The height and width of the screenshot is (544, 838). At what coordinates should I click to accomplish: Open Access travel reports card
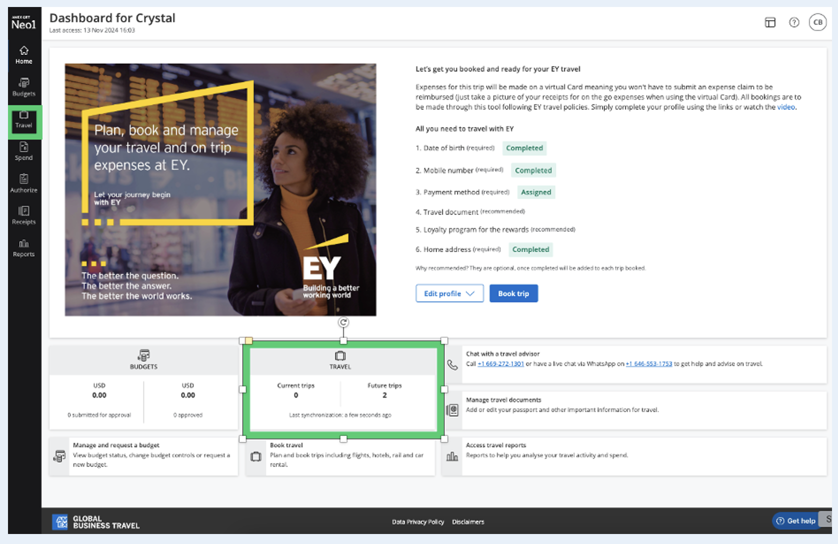[x=634, y=456]
